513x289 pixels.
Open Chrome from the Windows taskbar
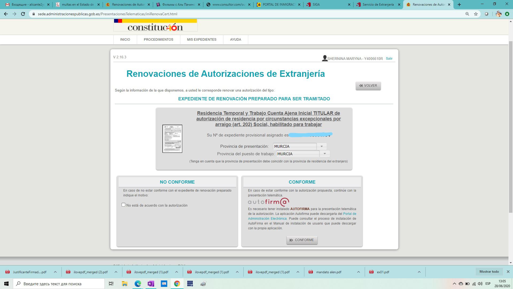pyautogui.click(x=177, y=284)
